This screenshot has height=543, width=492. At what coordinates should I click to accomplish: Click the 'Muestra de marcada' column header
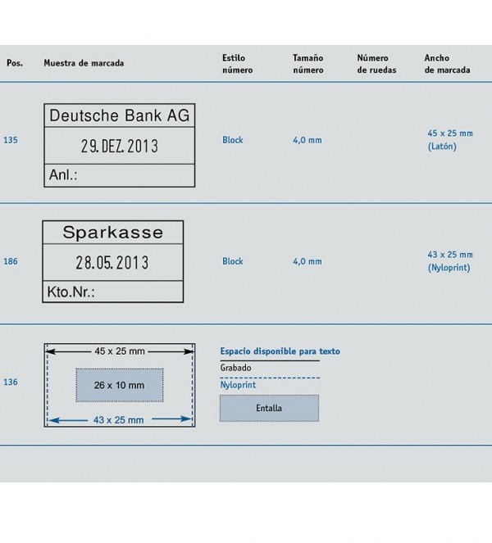click(84, 63)
